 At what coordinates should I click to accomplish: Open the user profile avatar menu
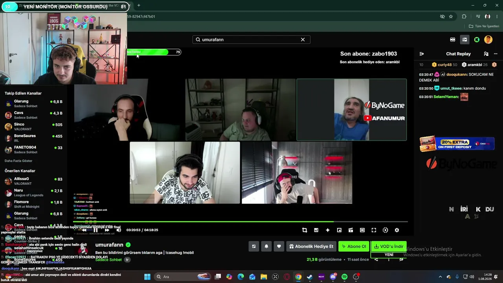[488, 40]
